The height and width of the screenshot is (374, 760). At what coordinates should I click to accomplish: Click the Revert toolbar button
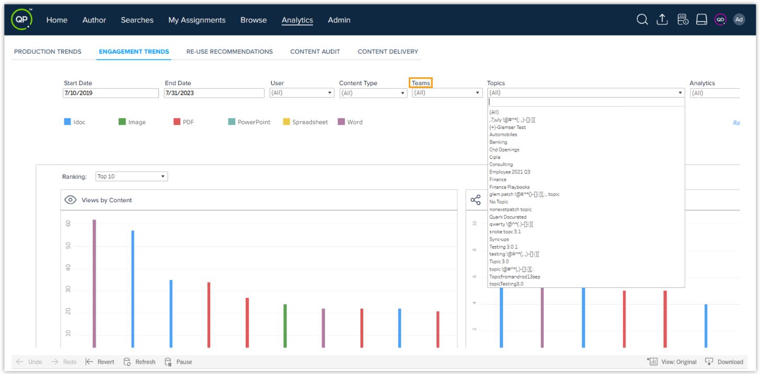click(100, 361)
